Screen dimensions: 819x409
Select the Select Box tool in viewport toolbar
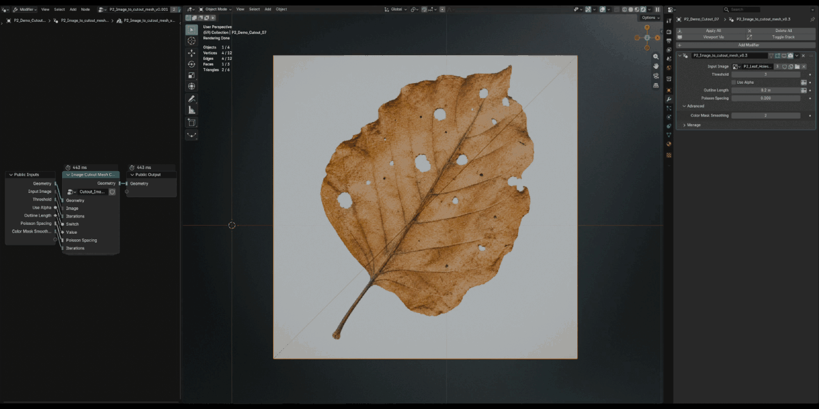(191, 30)
